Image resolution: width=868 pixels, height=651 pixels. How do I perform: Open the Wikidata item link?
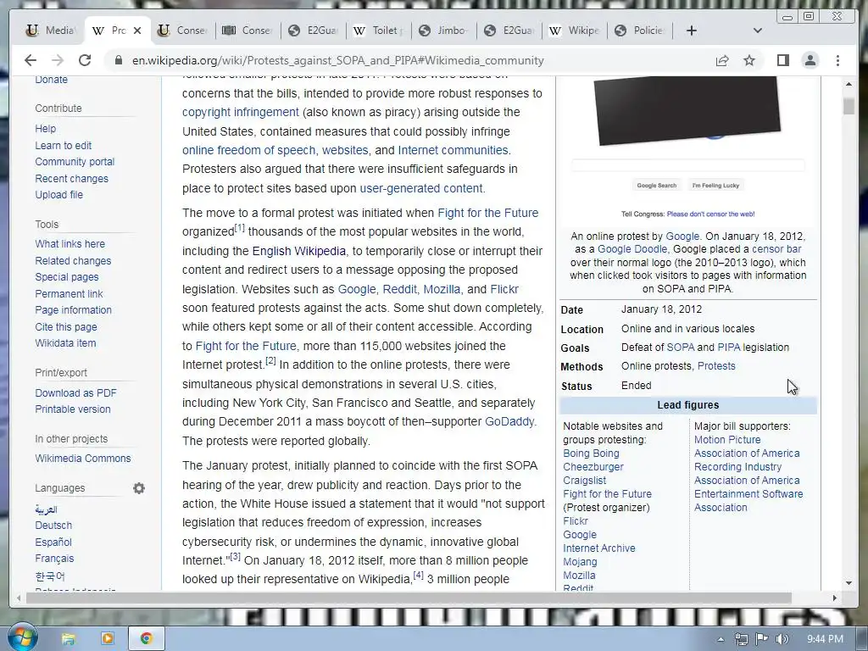[x=65, y=343]
